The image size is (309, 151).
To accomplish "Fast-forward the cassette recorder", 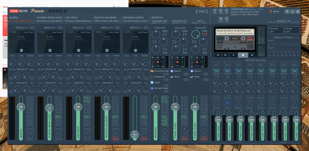I will [x=226, y=55].
